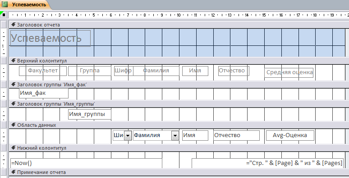Select the Верхний колонтитул section bar

pos(179,61)
